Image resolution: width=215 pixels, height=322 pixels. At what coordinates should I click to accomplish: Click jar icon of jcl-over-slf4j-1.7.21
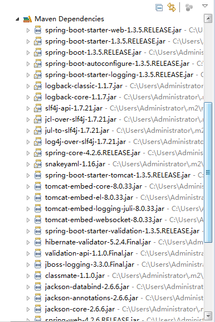tap(38, 119)
